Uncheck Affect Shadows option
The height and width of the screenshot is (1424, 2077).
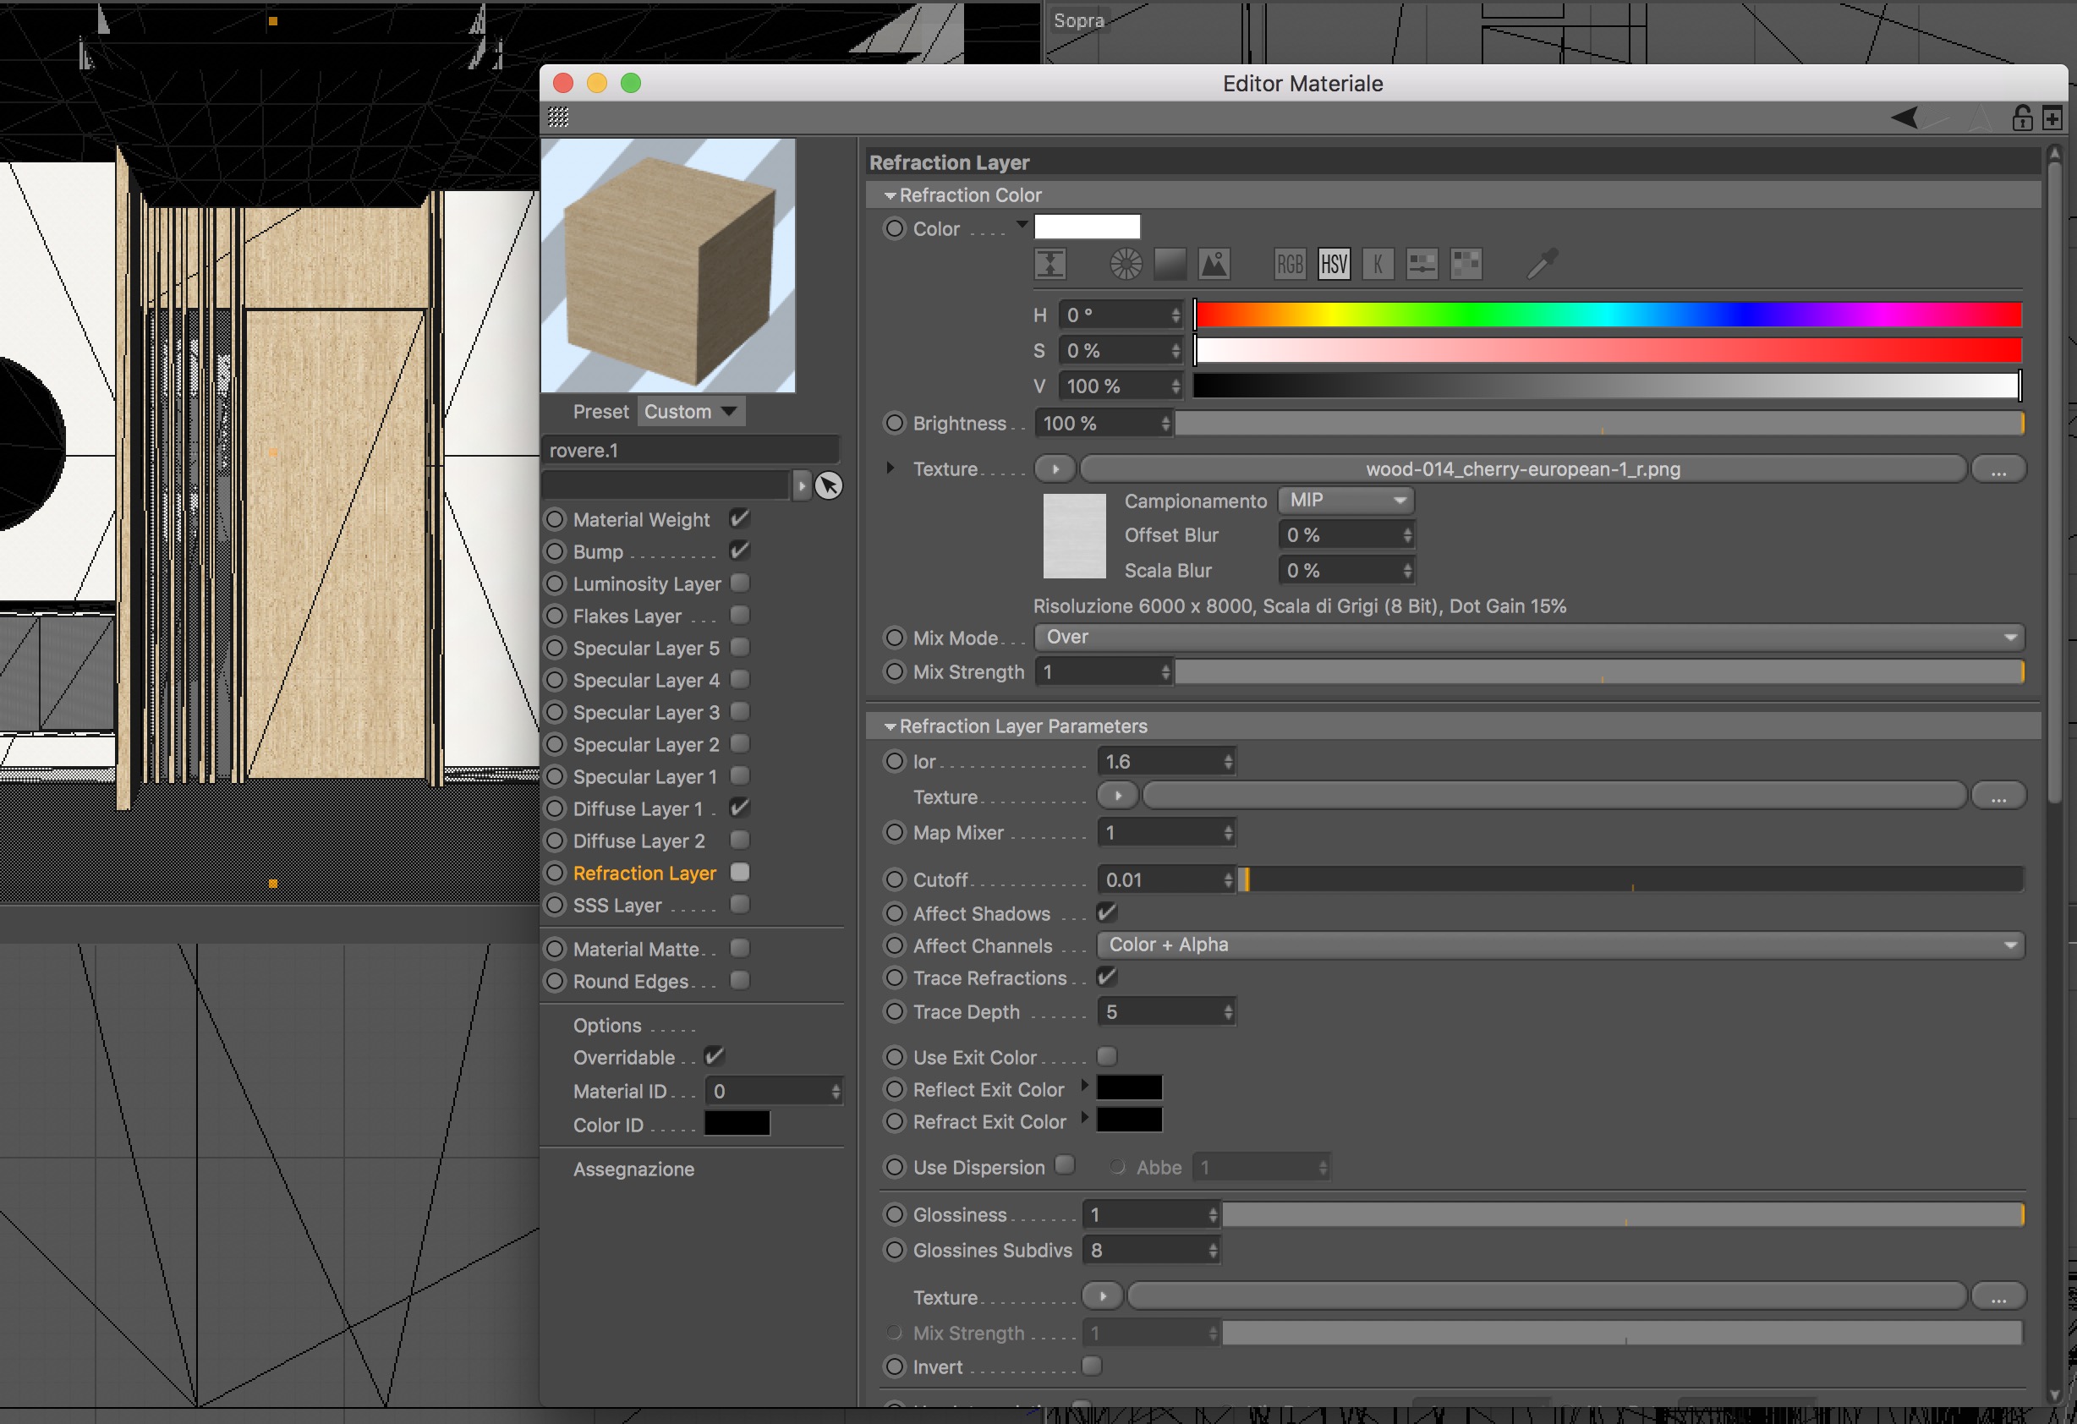[1106, 912]
